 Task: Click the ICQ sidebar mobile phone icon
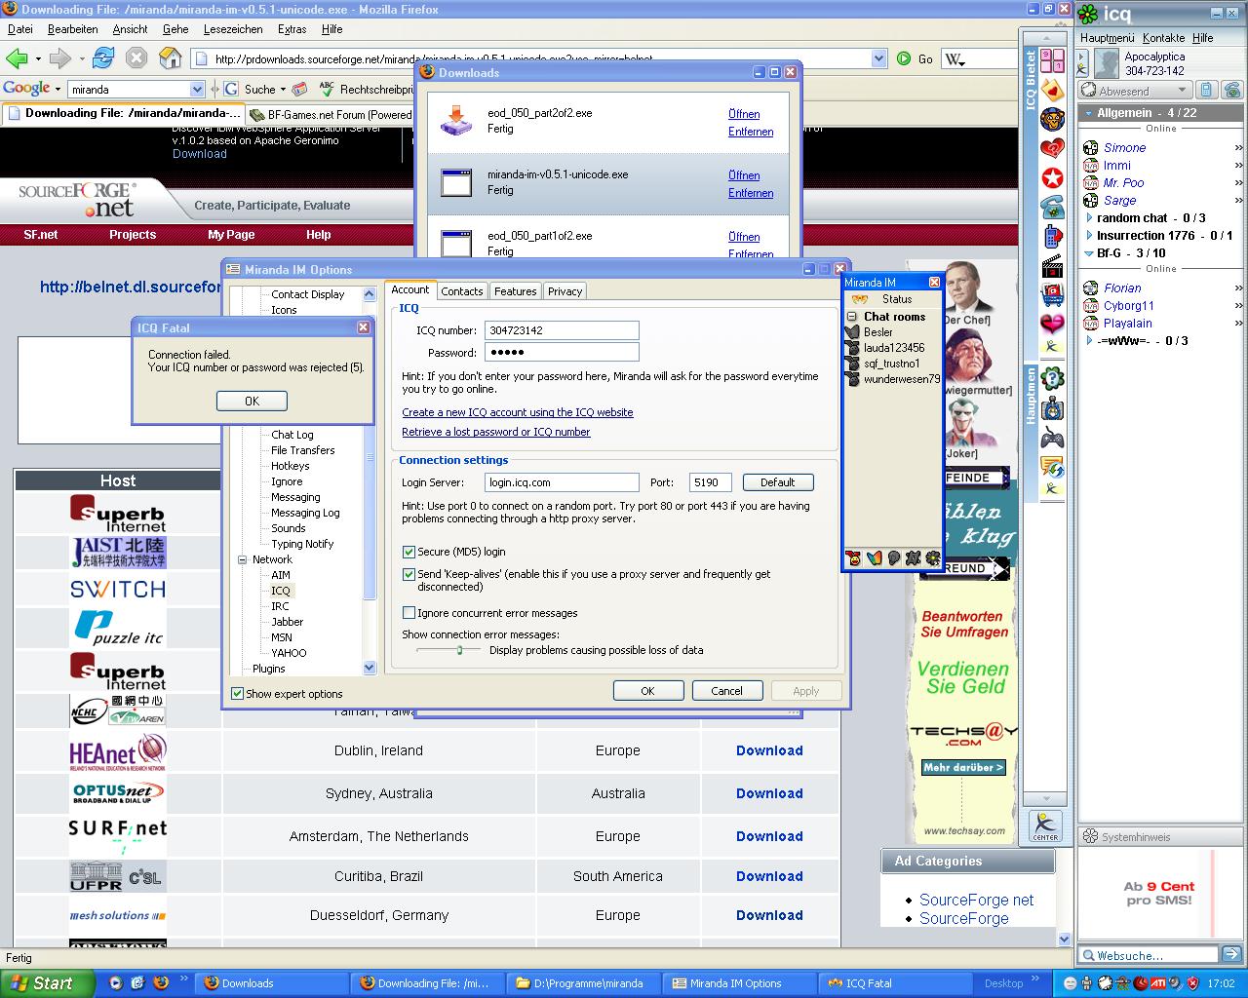click(1052, 236)
